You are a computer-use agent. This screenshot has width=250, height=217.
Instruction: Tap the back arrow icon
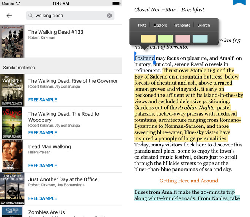[9, 16]
